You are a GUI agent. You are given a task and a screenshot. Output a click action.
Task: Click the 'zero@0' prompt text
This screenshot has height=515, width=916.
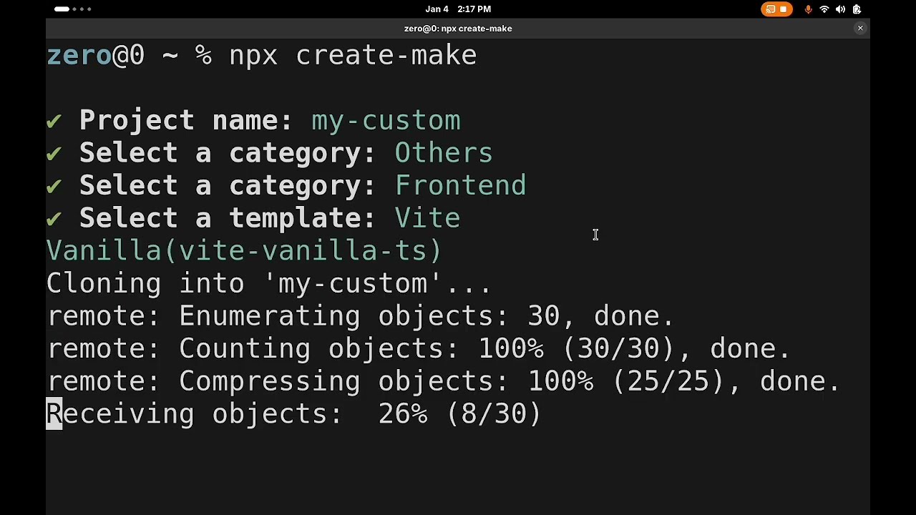96,56
